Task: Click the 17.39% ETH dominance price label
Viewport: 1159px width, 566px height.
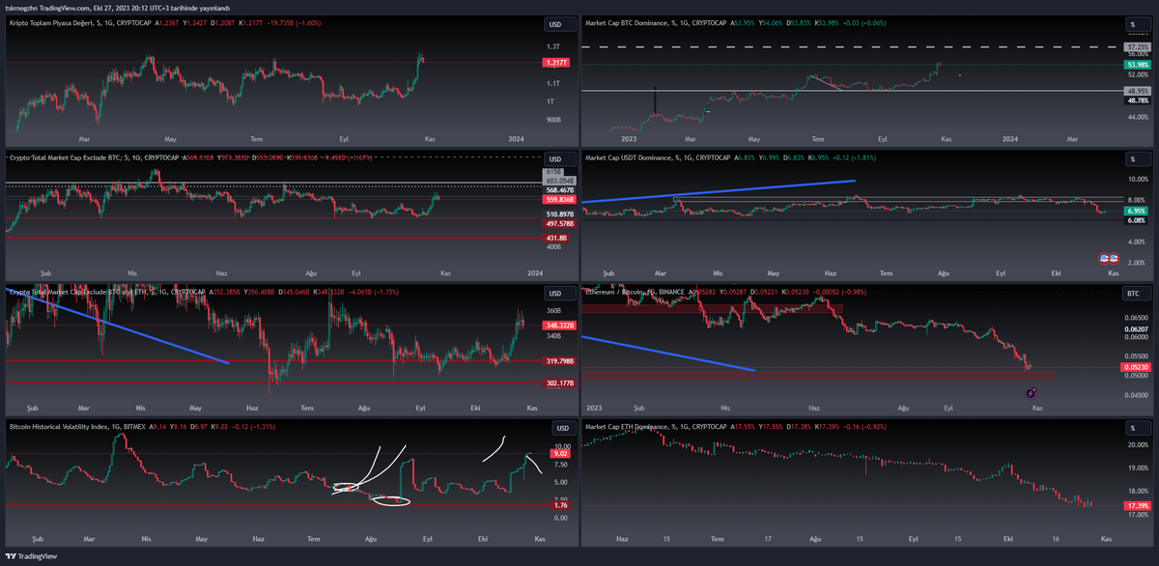Action: pos(1138,506)
